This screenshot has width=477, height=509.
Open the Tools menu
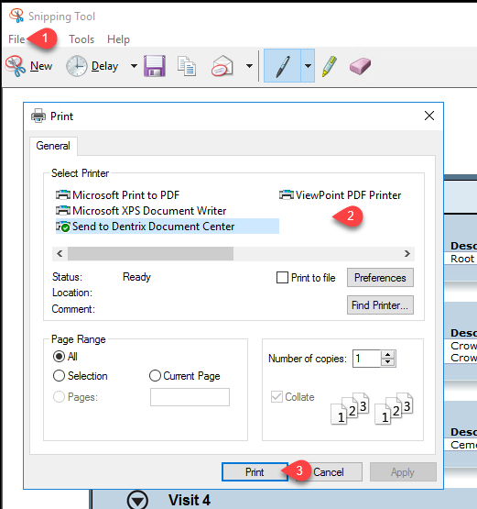pos(81,39)
